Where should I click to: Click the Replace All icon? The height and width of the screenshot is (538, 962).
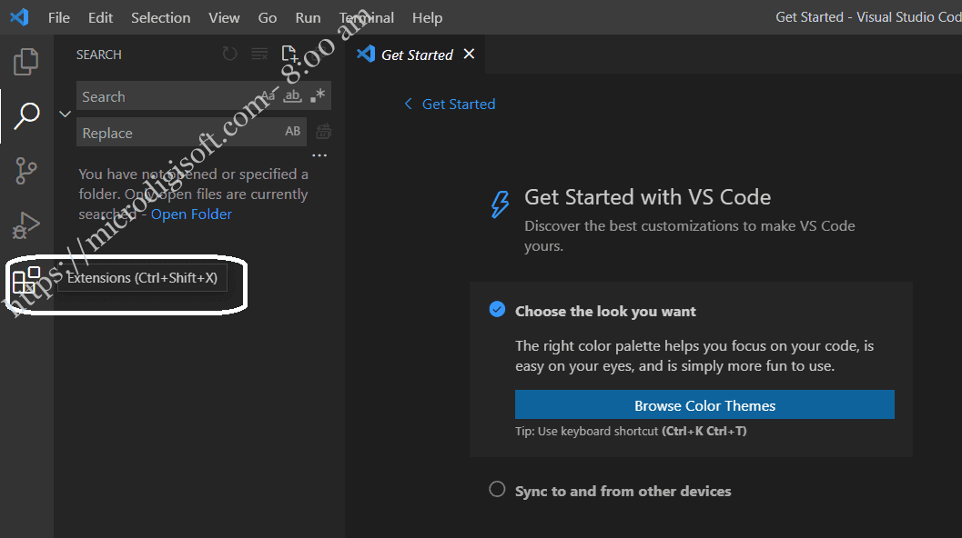323,132
